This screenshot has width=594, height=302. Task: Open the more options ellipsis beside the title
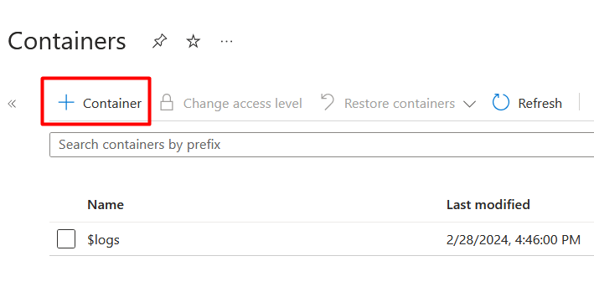tap(226, 41)
